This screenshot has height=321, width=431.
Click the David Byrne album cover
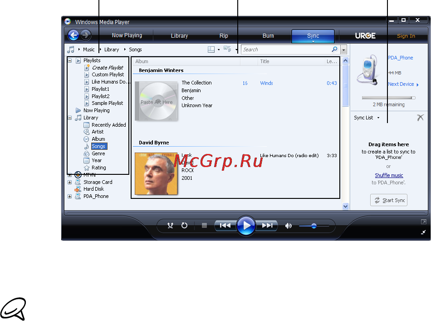pyautogui.click(x=156, y=173)
